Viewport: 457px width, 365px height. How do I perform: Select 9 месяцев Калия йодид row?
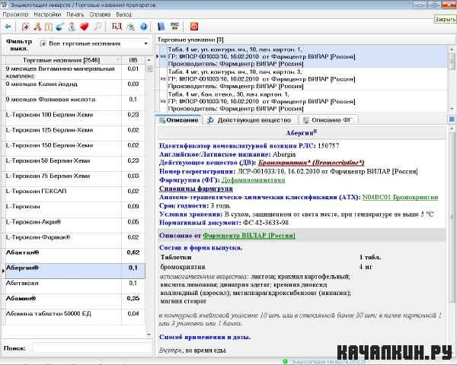(75, 87)
